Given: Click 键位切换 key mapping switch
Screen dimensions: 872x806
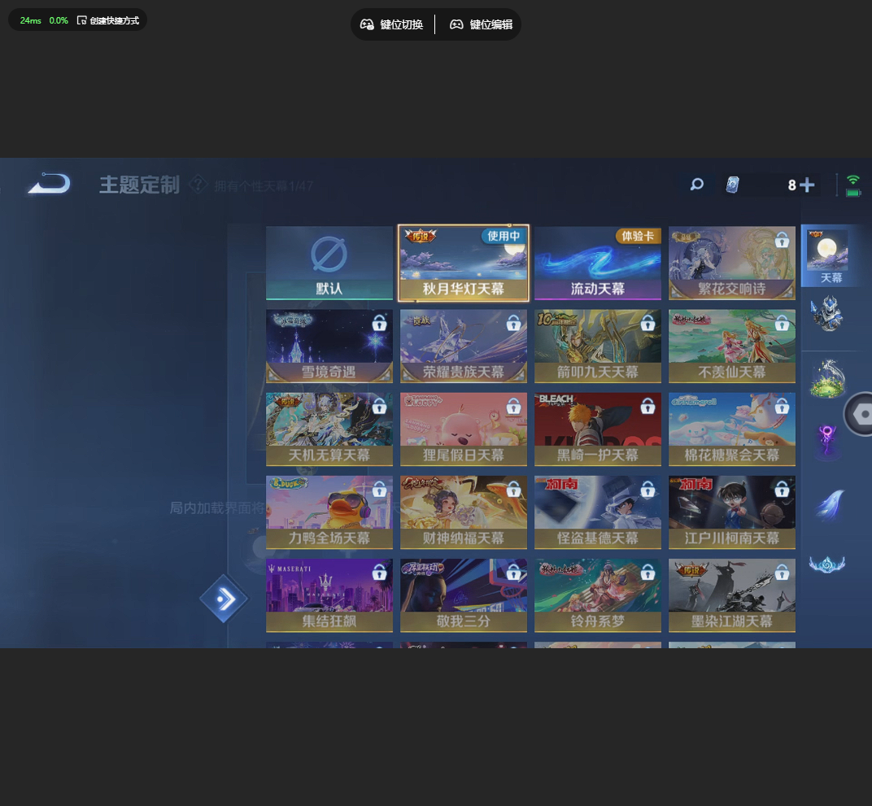Looking at the screenshot, I should (391, 24).
